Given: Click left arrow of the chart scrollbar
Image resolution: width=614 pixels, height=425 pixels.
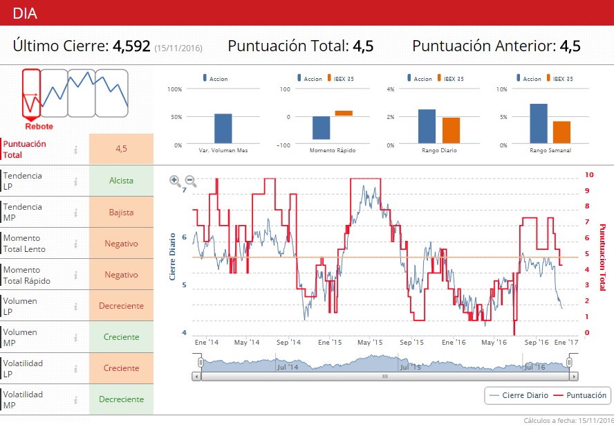Looking at the screenshot, I should tap(197, 377).
